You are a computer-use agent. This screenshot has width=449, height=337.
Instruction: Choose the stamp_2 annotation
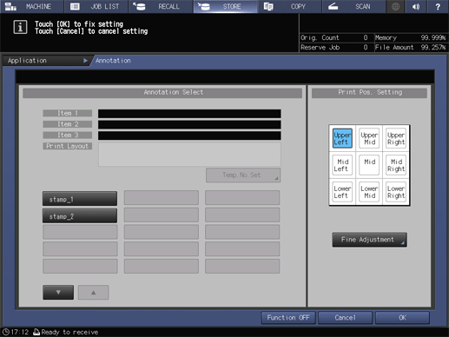pyautogui.click(x=80, y=215)
